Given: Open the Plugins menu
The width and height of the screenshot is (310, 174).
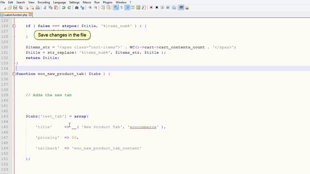Looking at the screenshot, I should pyautogui.click(x=108, y=2).
